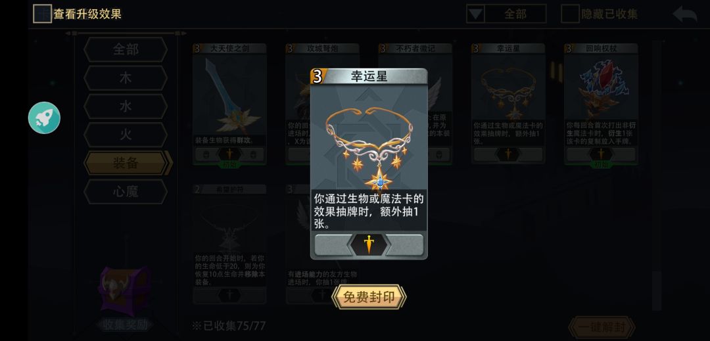
Task: Select the 心魔 category tab
Action: [126, 192]
